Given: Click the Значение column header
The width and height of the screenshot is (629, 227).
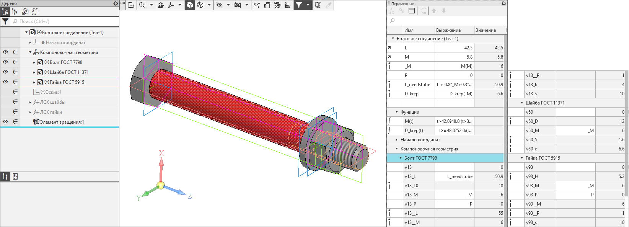Looking at the screenshot, I should [x=486, y=30].
